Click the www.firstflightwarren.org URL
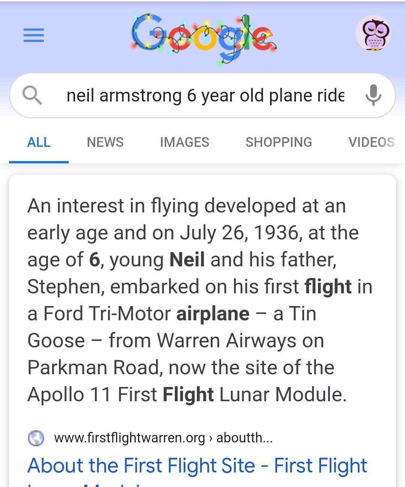405x487 pixels. coord(129,438)
